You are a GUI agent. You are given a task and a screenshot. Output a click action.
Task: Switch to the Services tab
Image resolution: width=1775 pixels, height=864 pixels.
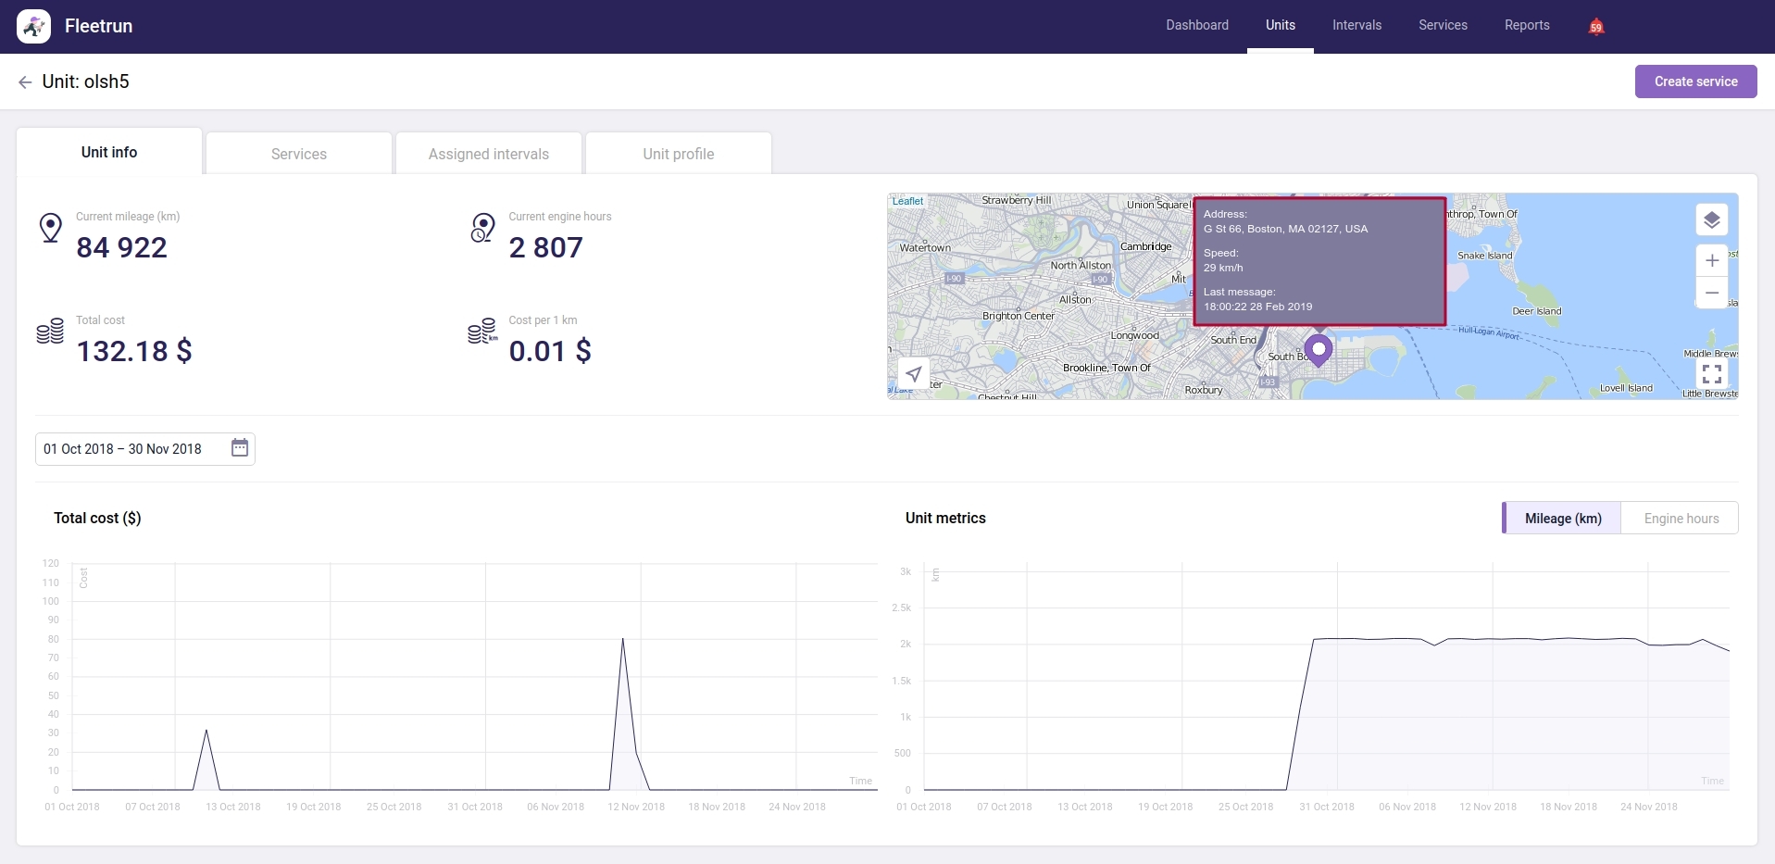coord(298,153)
